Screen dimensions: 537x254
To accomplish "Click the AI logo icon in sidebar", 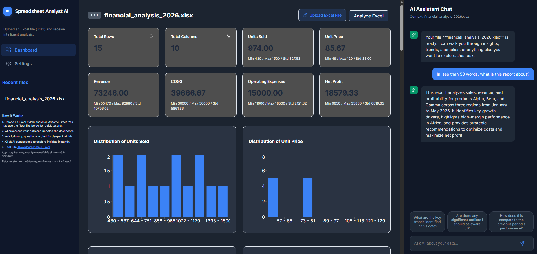I will tap(8, 11).
